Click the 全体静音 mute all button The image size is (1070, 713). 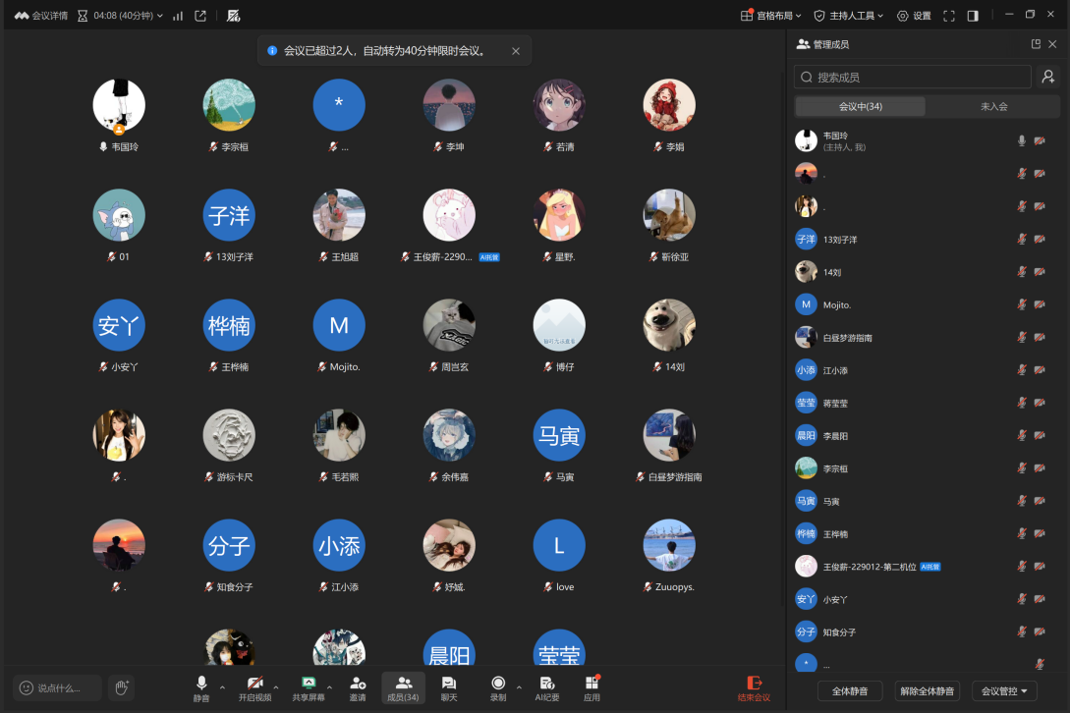click(850, 691)
